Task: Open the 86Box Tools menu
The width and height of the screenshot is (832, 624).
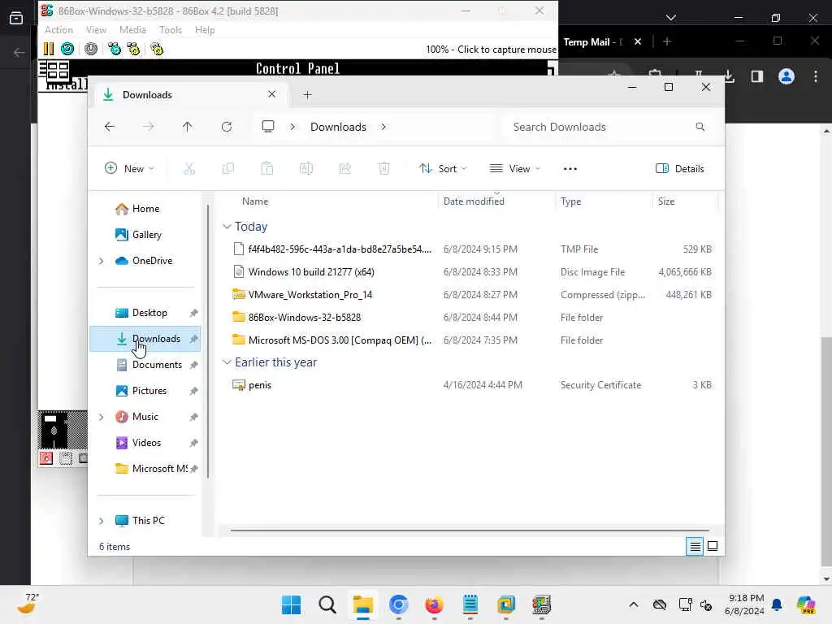Action: click(171, 30)
